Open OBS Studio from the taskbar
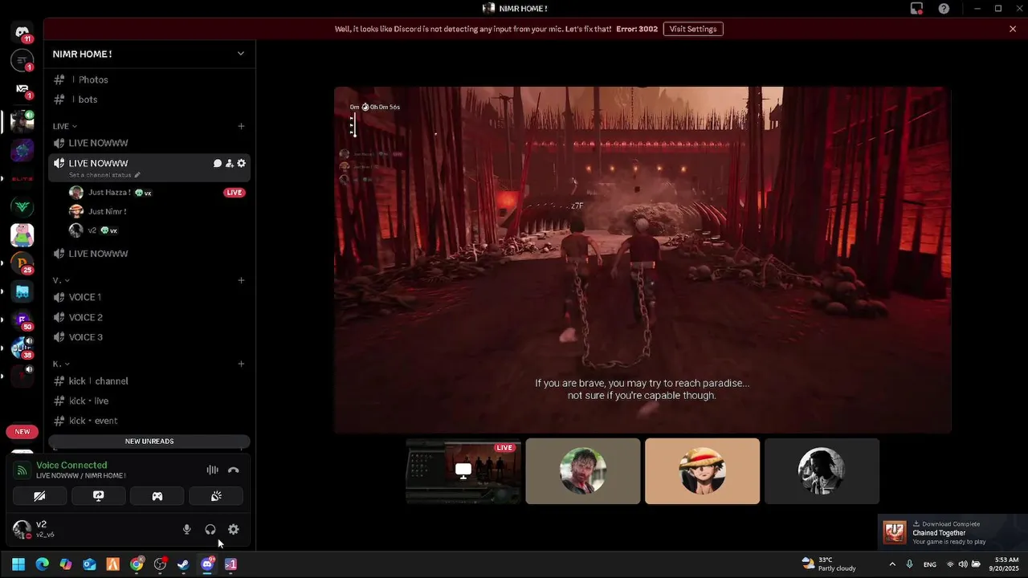The width and height of the screenshot is (1028, 578). pos(161,564)
